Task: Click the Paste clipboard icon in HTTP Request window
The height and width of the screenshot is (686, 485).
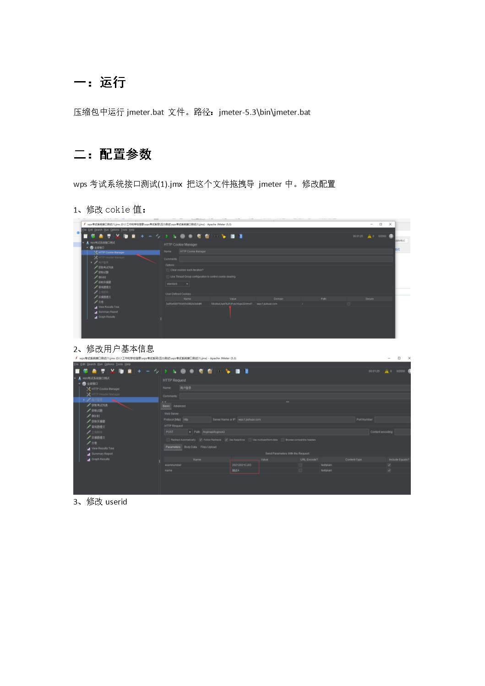Action: 130,371
